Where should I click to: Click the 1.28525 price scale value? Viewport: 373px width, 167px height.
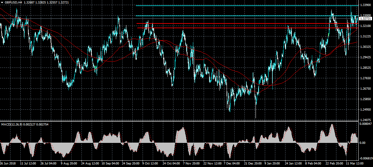click(365, 68)
